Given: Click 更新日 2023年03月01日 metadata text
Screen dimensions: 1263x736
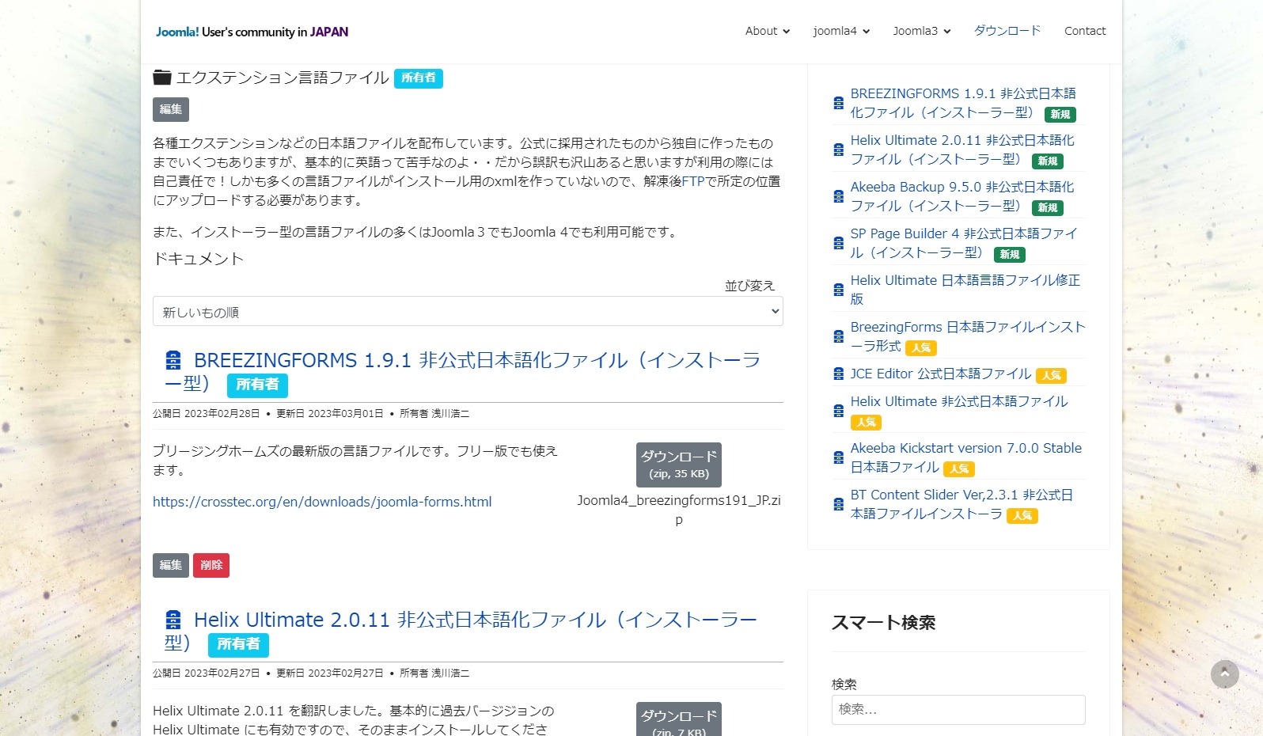Looking at the screenshot, I should point(329,413).
